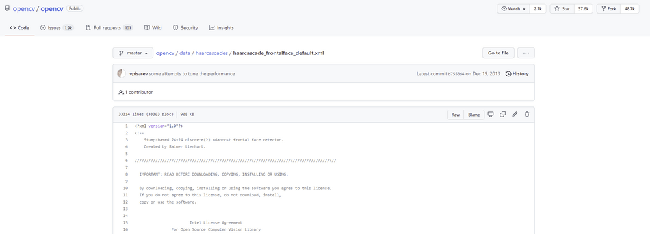
Task: Switch to the Code tab
Action: [x=19, y=28]
